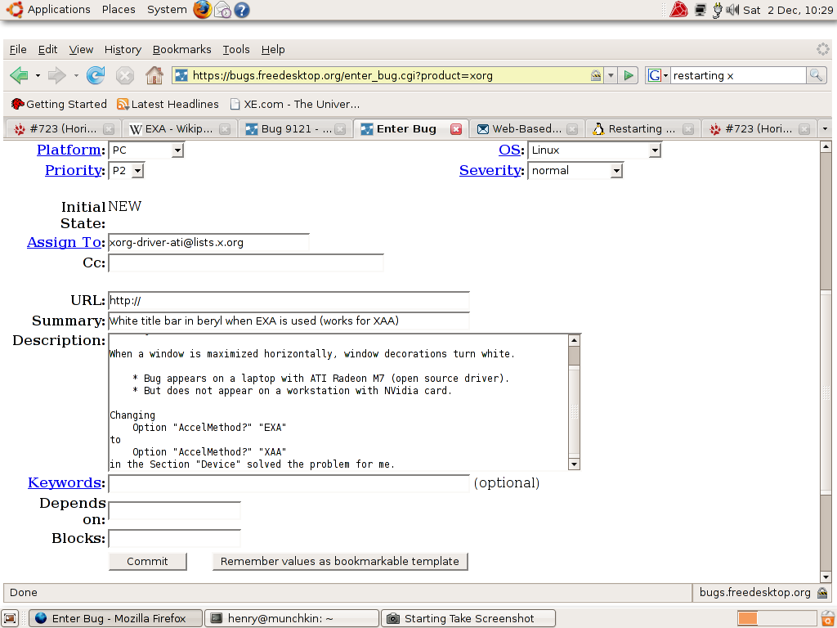This screenshot has height=628, width=837.
Task: Go to the Home page icon
Action: (x=154, y=75)
